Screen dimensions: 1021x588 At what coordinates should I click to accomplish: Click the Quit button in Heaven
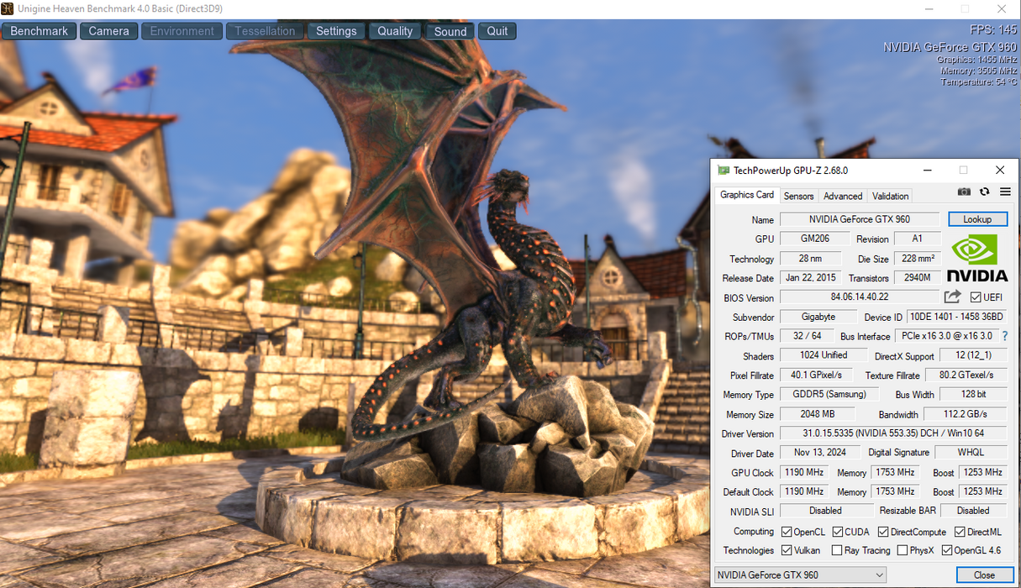tap(497, 31)
